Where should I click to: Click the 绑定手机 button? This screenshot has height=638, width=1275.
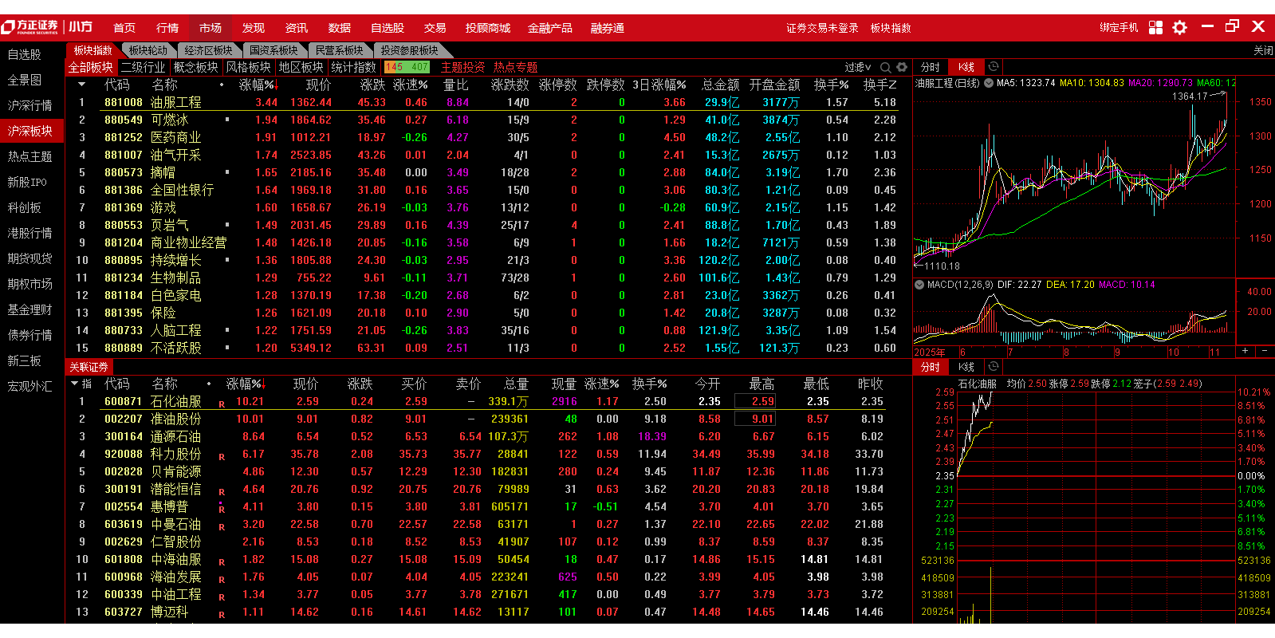click(1119, 28)
